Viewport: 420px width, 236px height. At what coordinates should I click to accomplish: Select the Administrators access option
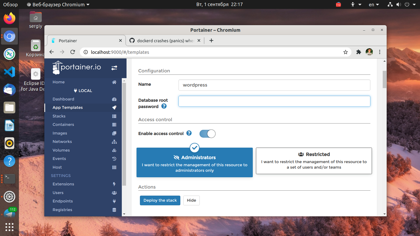point(195,162)
